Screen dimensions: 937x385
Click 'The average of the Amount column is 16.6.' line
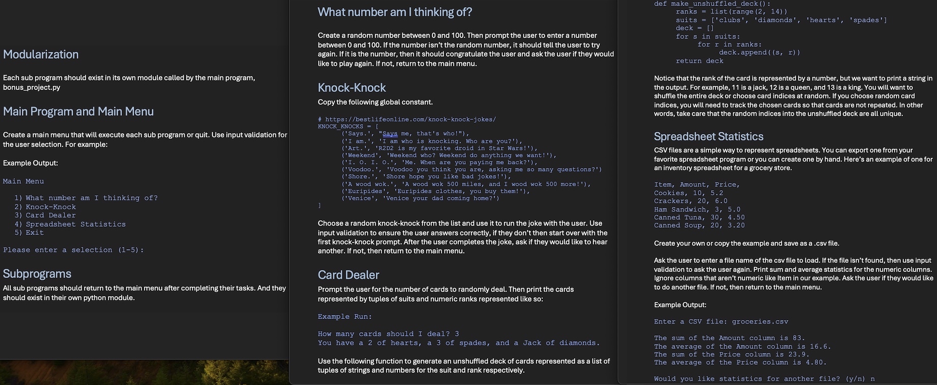(742, 347)
